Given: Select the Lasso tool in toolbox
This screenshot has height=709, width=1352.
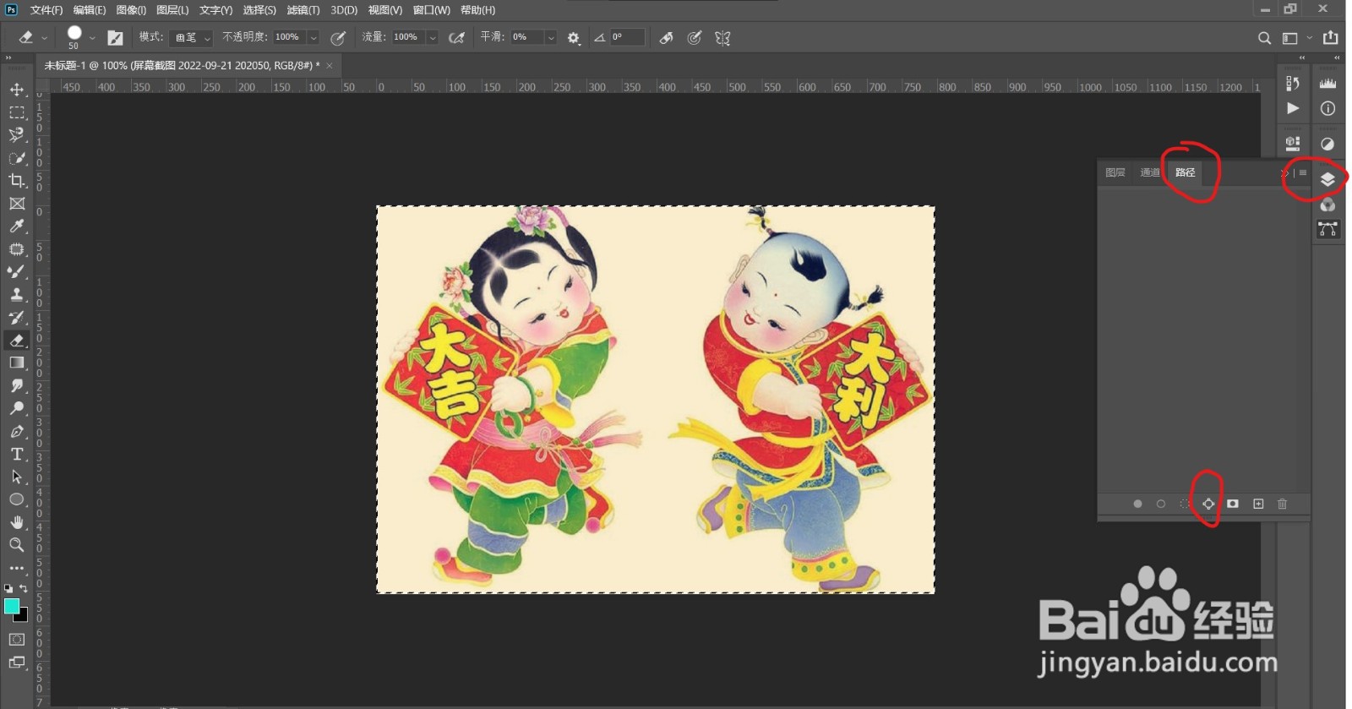Looking at the screenshot, I should (17, 135).
